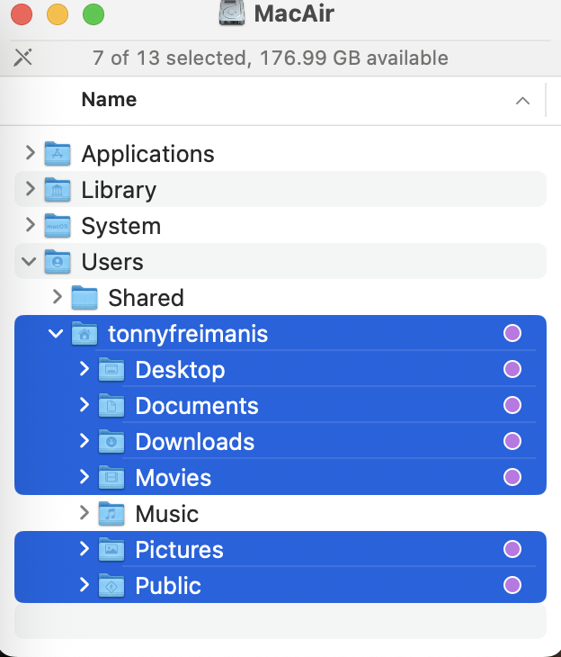Expand the Music folder chevron
Image resolution: width=561 pixels, height=657 pixels.
coord(85,512)
